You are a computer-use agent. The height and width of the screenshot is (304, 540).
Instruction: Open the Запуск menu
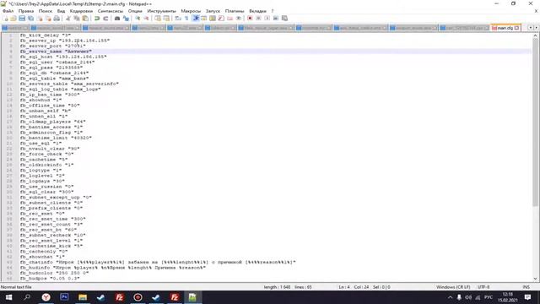213,11
